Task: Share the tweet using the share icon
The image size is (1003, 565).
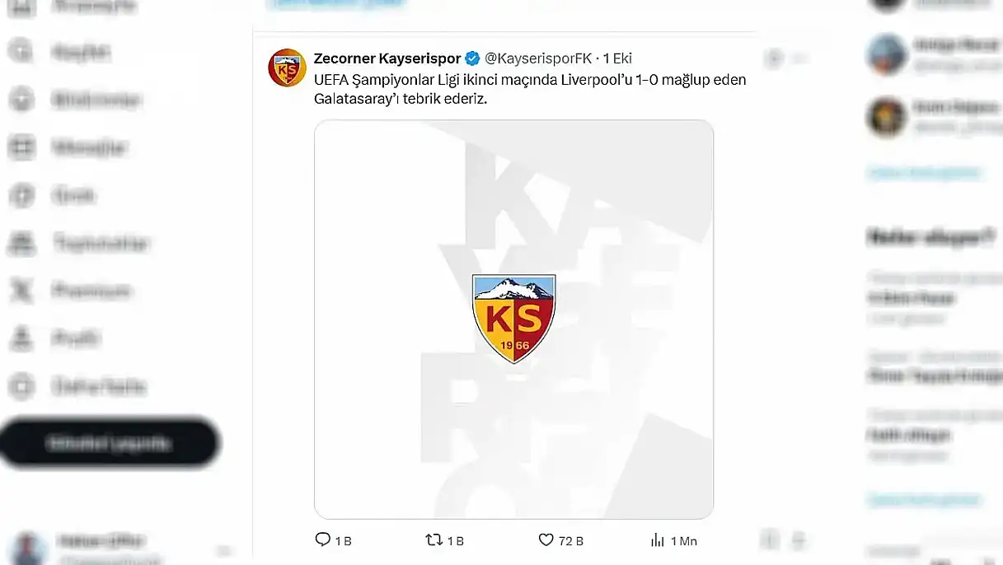Action: pos(798,540)
